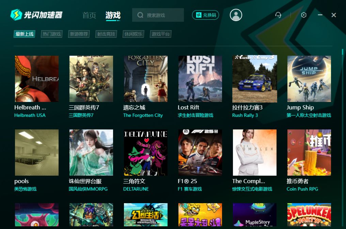This screenshot has height=229, width=346.
Task: Open the 幻想生活 game cover
Action: (146, 215)
